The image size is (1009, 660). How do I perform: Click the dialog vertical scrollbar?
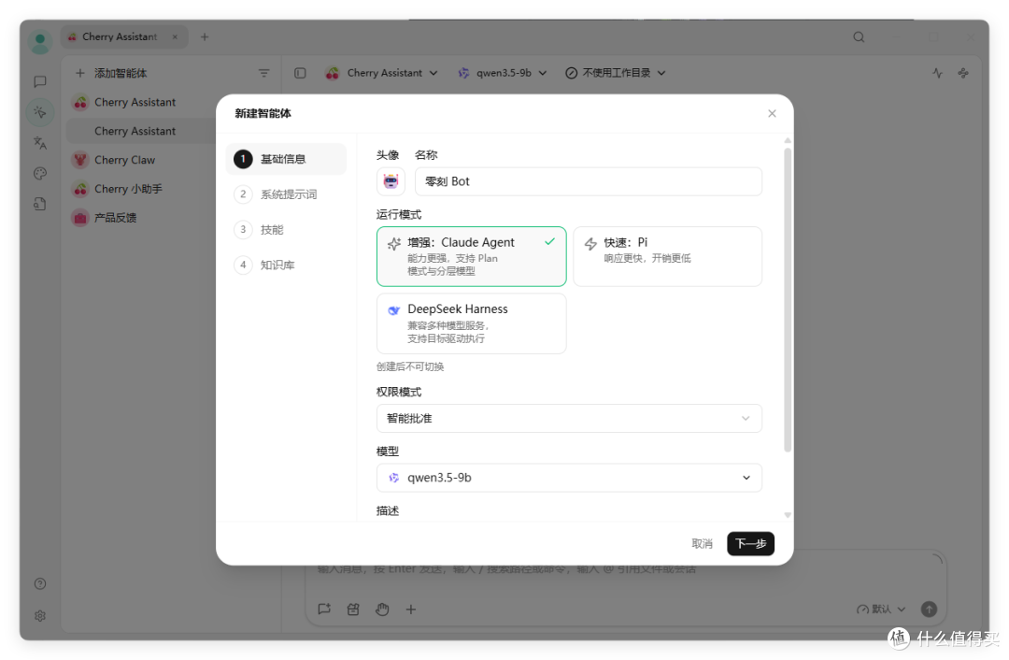click(x=787, y=299)
